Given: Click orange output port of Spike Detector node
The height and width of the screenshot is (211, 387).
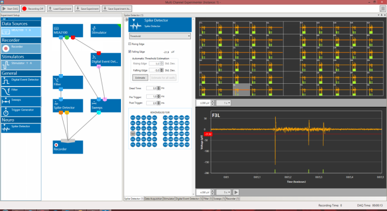Looking at the screenshot, I should 61,113.
